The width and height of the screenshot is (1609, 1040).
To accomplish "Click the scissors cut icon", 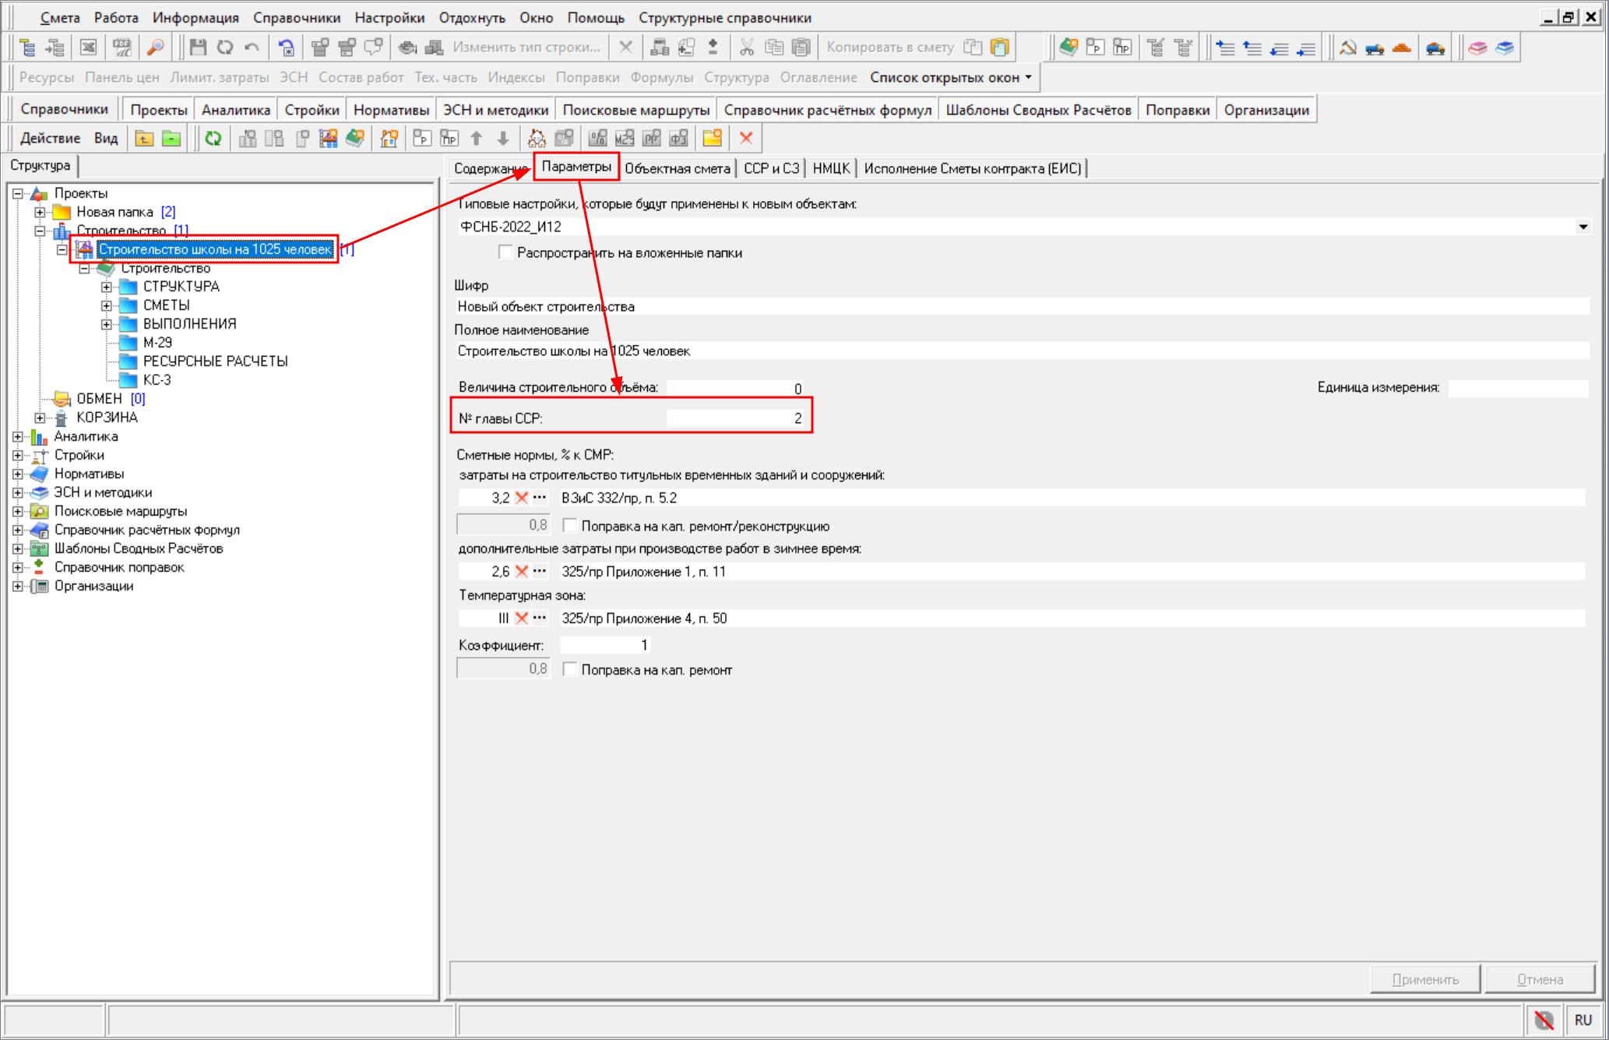I will point(747,48).
